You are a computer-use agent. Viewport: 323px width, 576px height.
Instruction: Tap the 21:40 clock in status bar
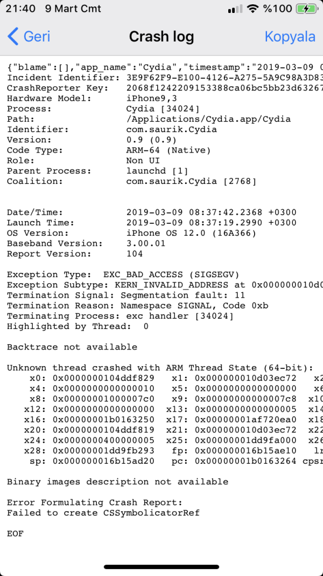point(20,9)
